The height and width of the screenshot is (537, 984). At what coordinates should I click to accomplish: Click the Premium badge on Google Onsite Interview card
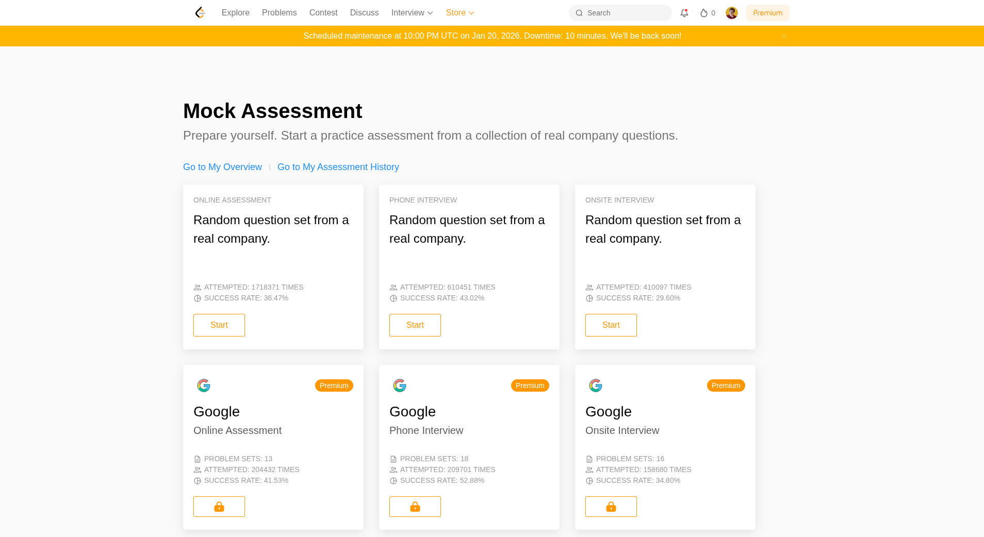coord(726,385)
